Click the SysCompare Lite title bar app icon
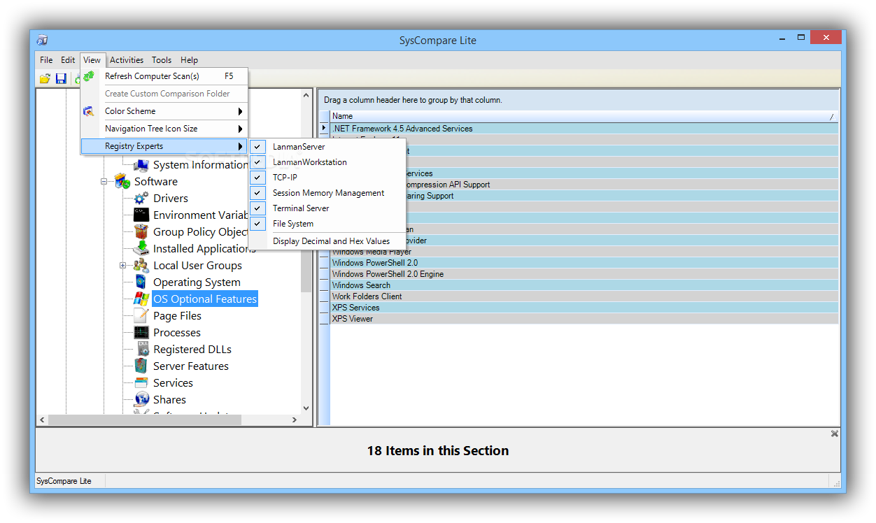876x523 pixels. (43, 40)
